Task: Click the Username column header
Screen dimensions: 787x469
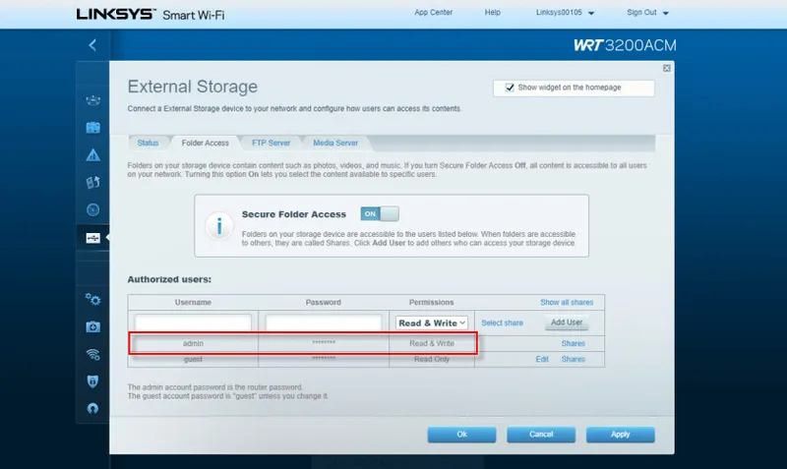Action: point(193,303)
